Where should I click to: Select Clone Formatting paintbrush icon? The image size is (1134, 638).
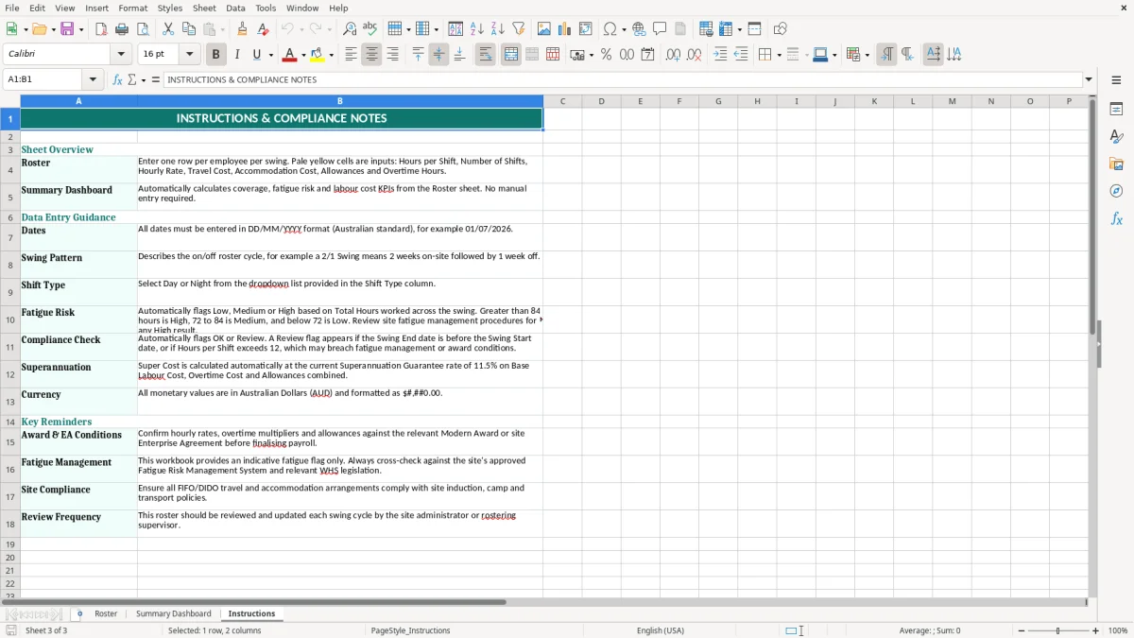(242, 29)
